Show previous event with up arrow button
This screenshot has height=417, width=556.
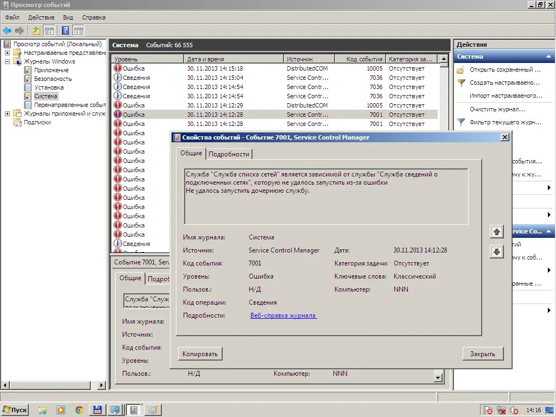496,232
